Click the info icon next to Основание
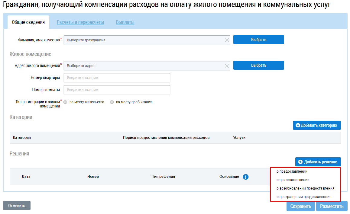350x214 pixels. (x=246, y=177)
